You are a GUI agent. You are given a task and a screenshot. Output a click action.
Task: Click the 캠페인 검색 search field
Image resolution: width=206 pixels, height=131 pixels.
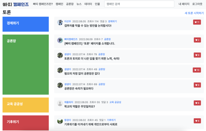(139, 4)
